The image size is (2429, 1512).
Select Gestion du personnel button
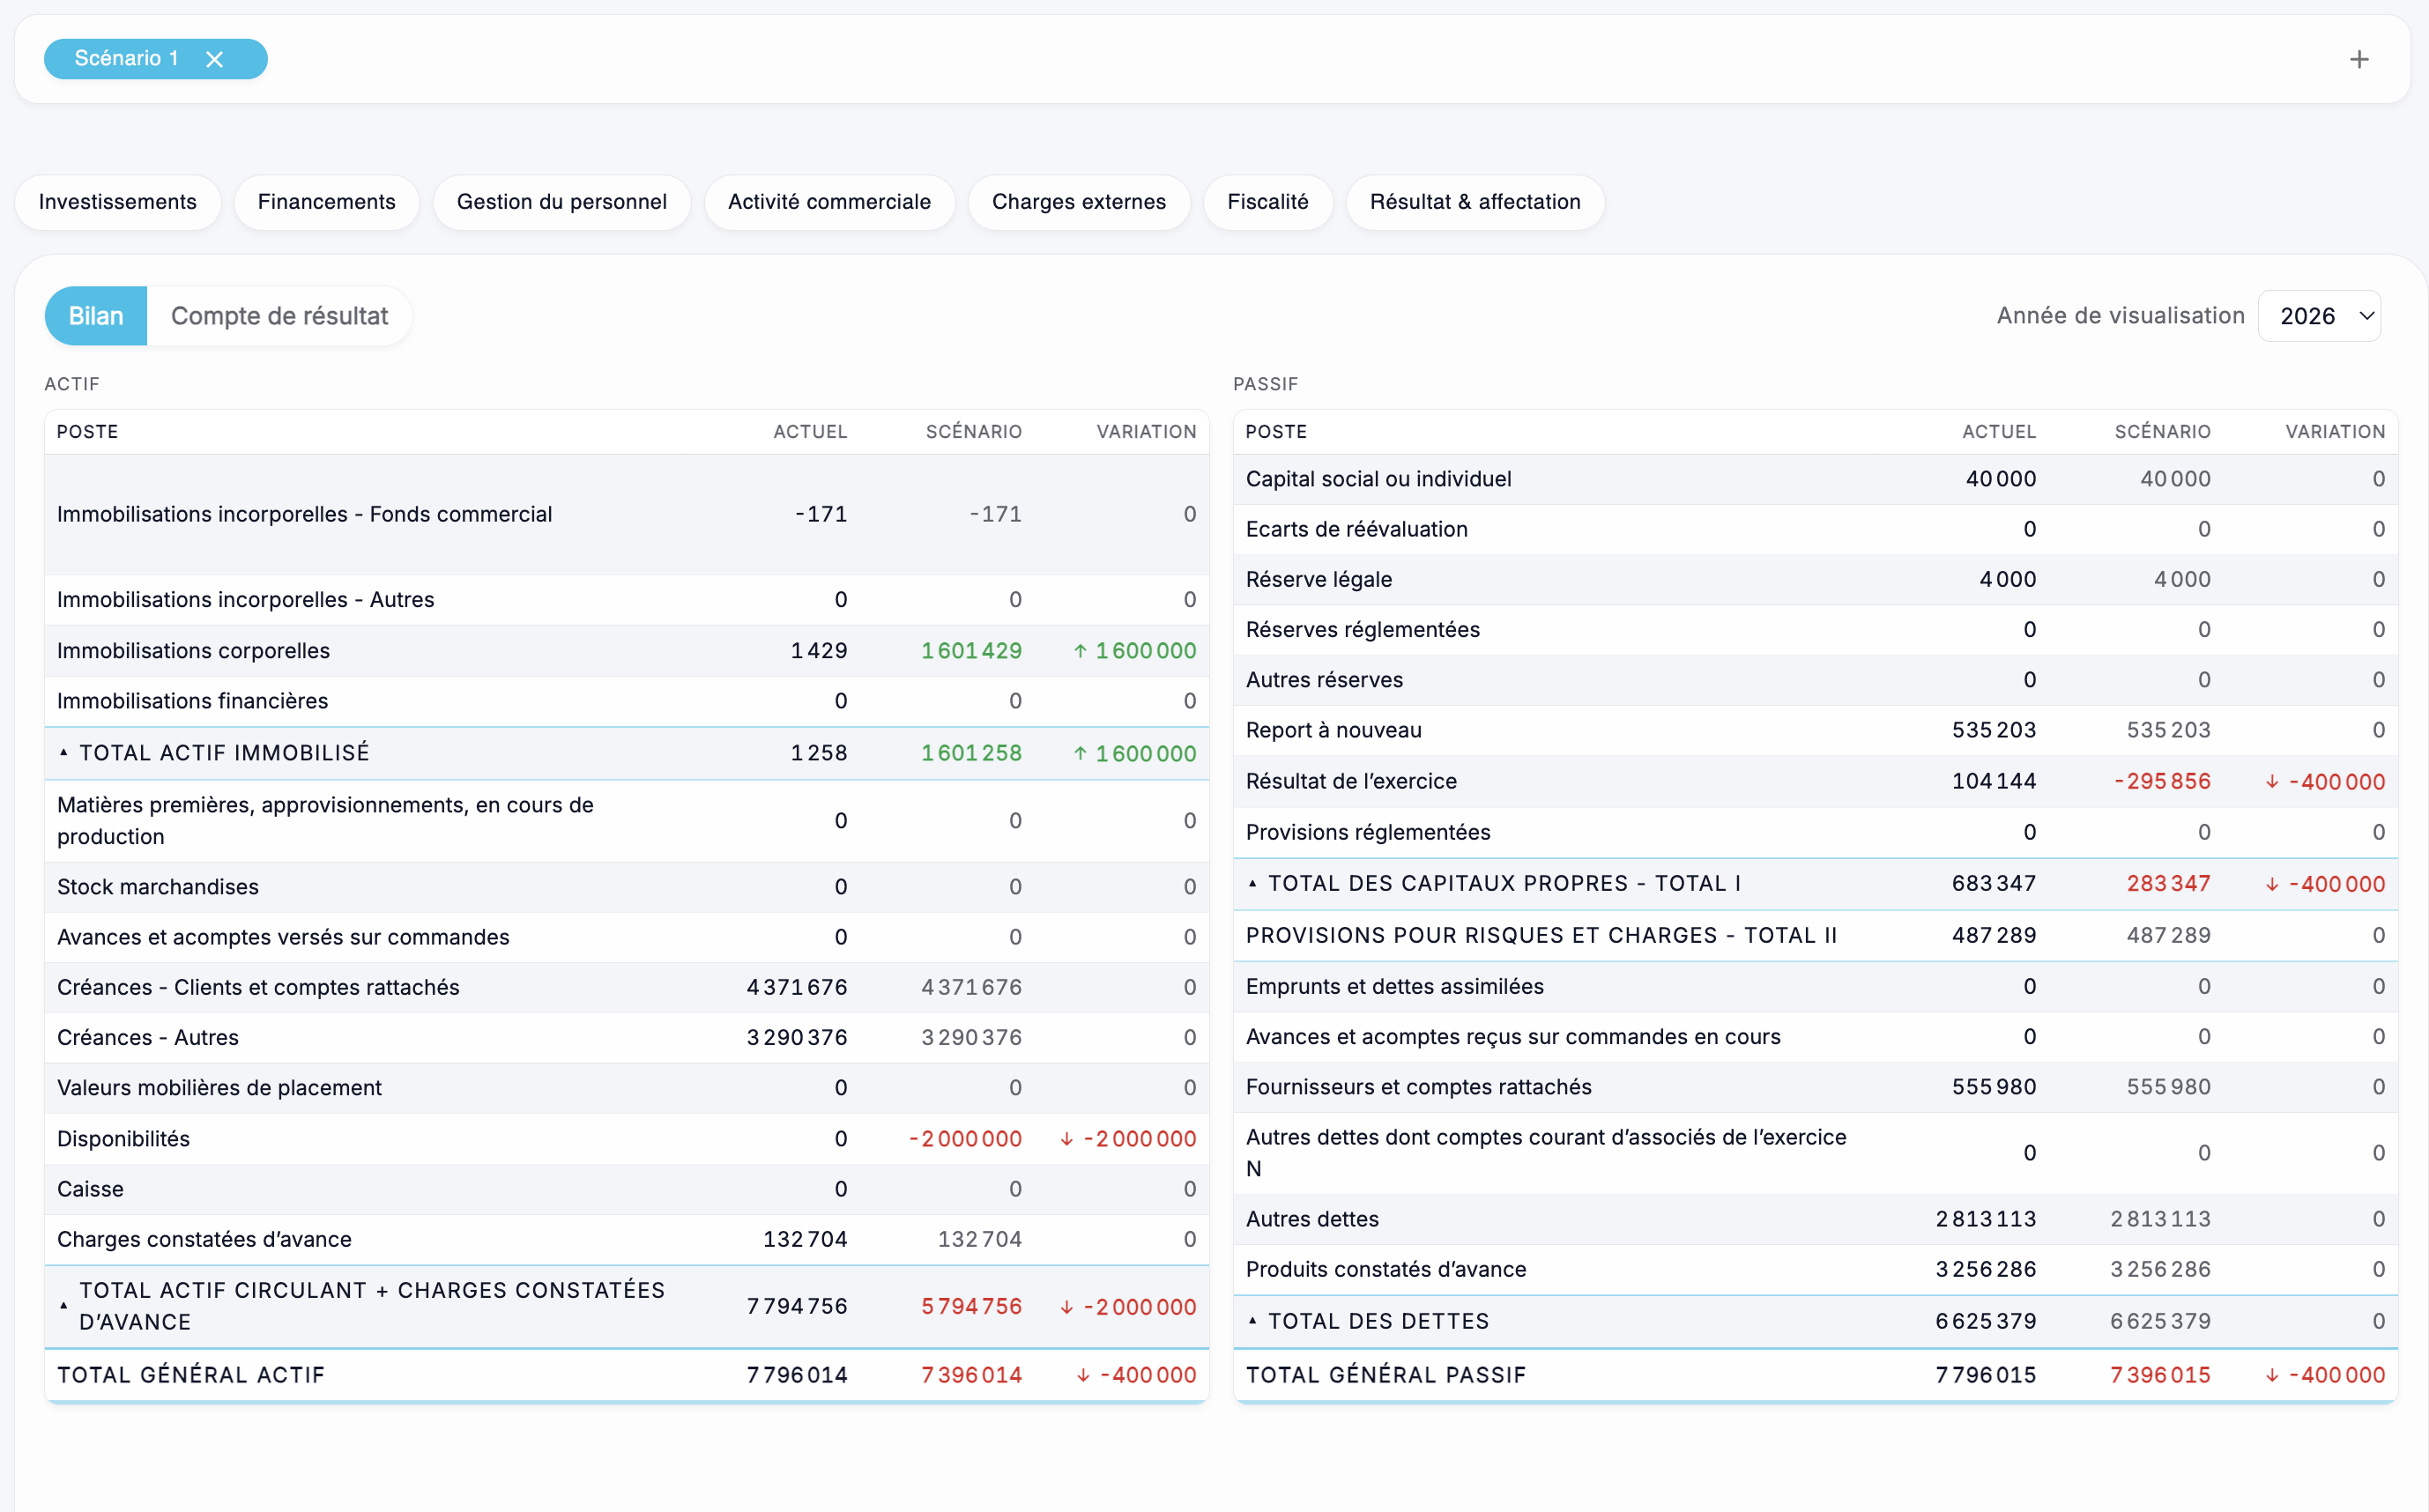[561, 202]
